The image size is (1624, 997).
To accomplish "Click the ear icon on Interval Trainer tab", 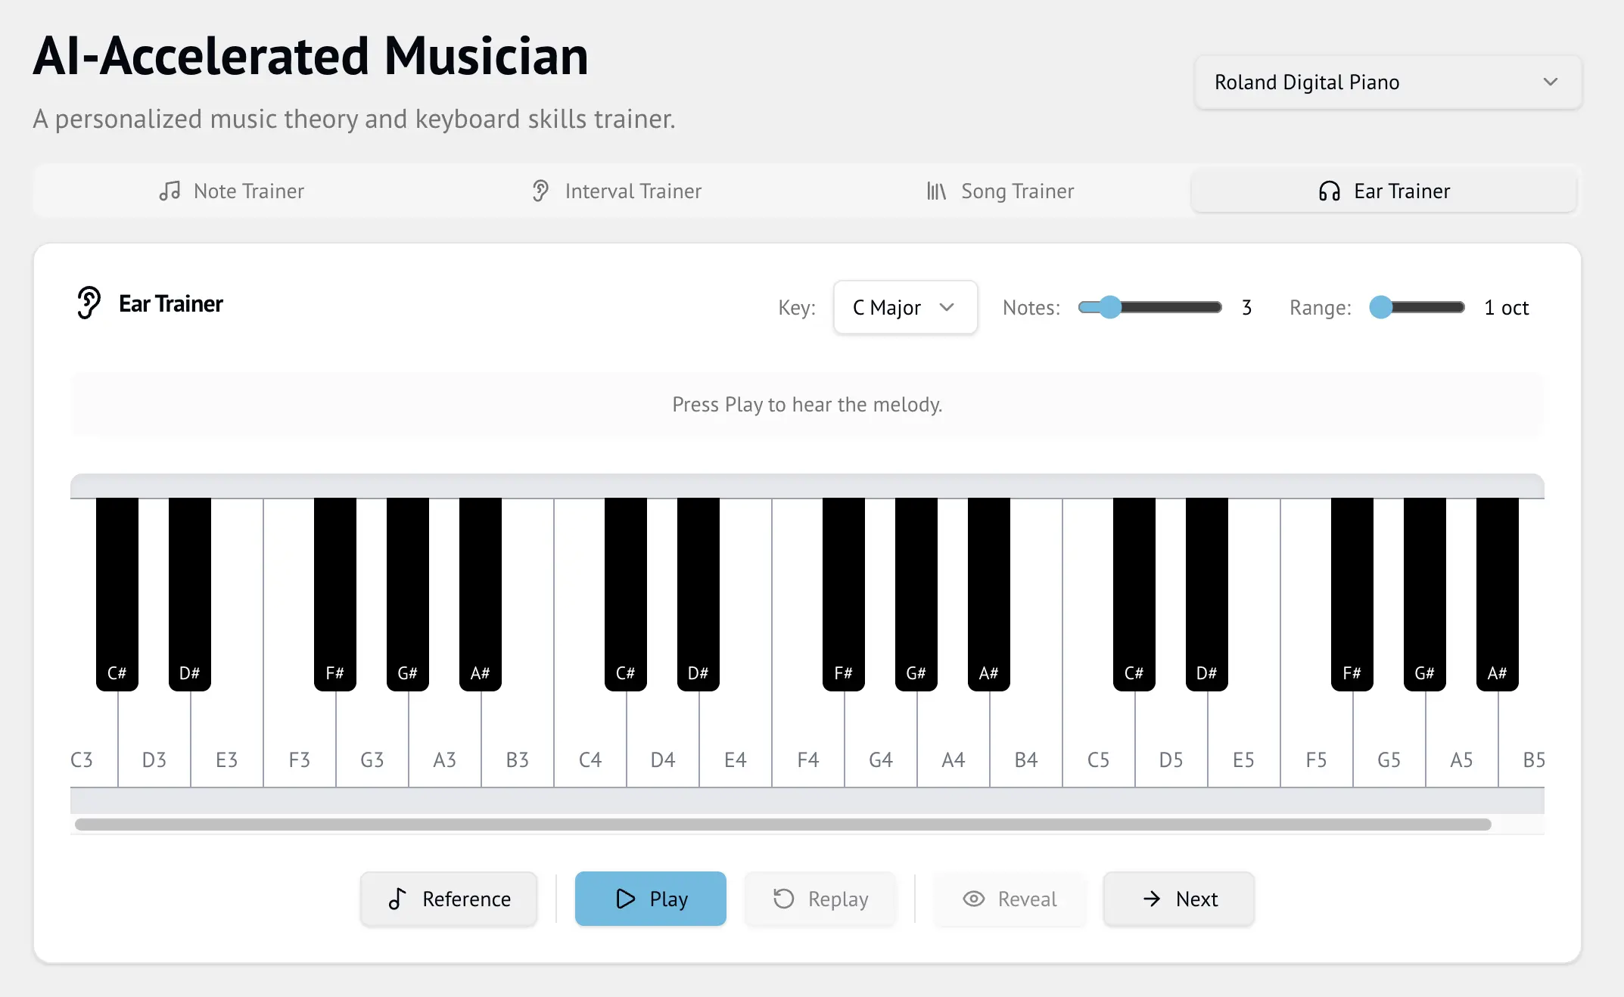I will click(540, 191).
